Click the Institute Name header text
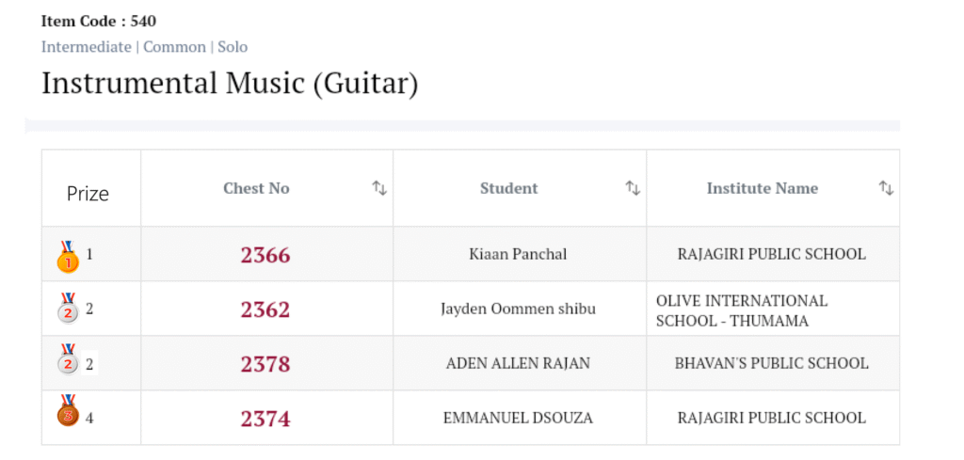 [x=763, y=188]
